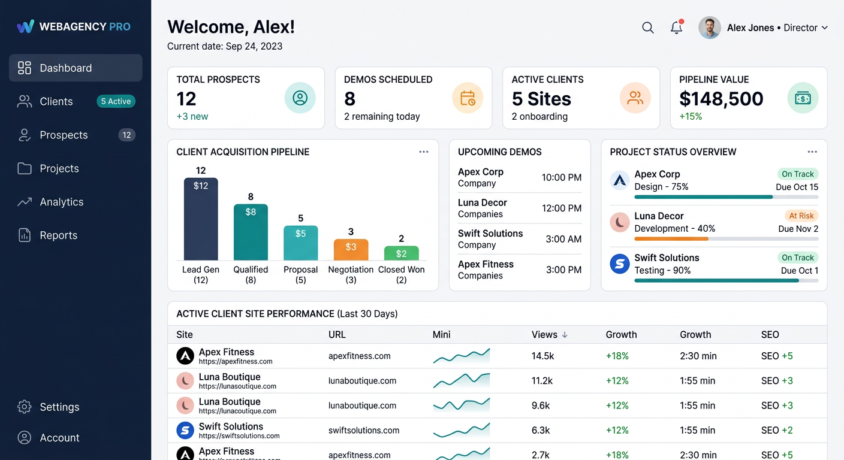Open Clients section in sidebar
Screen dimensions: 844x460
click(x=76, y=101)
